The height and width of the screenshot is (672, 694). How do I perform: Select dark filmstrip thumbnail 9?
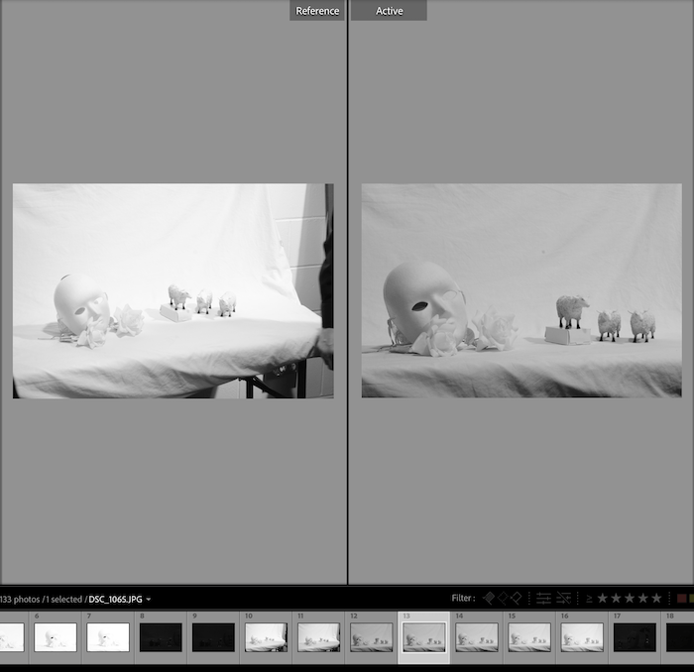click(213, 637)
